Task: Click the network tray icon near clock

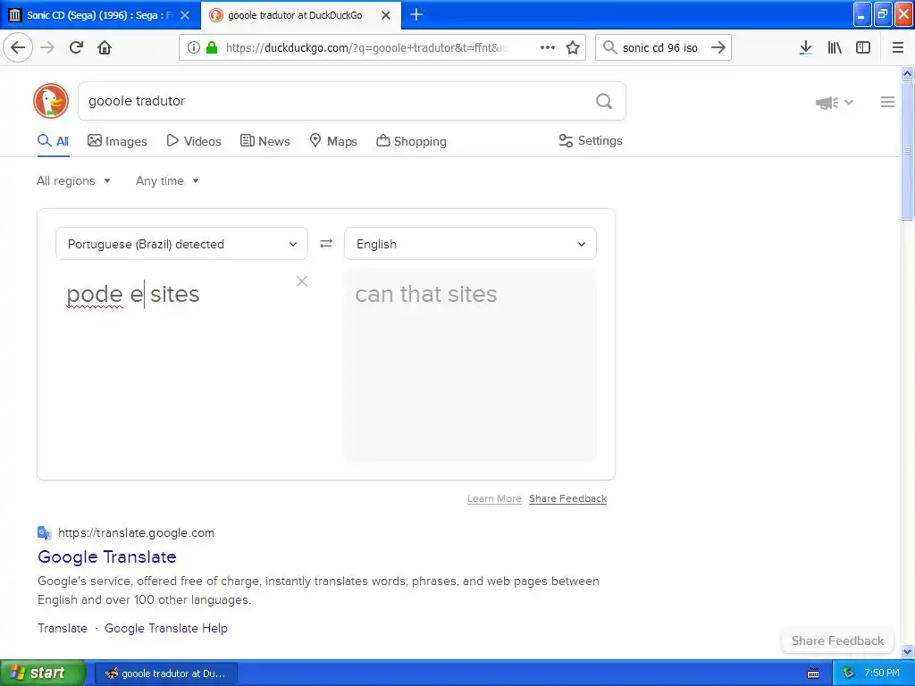Action: [x=849, y=673]
